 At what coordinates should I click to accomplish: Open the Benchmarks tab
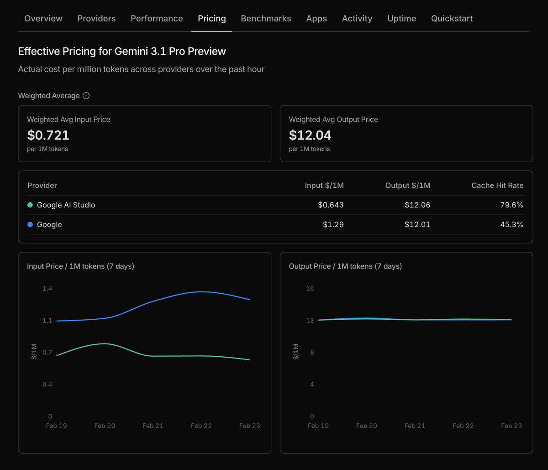pos(266,19)
